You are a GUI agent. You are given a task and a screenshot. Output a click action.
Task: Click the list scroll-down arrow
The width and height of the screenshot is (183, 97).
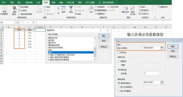point(95,59)
